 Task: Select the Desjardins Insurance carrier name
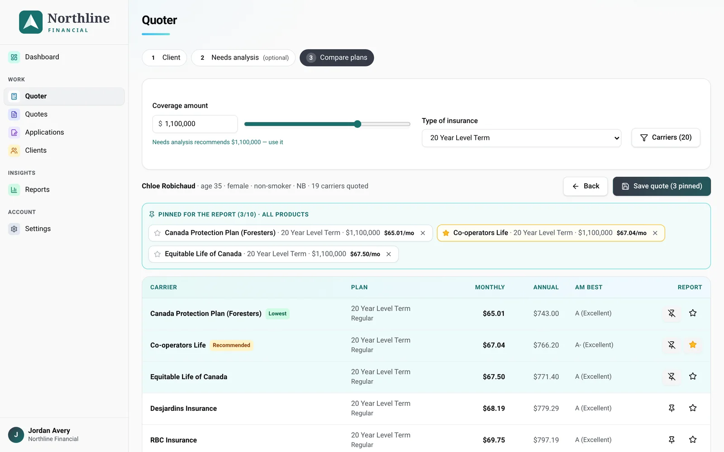[x=183, y=409]
